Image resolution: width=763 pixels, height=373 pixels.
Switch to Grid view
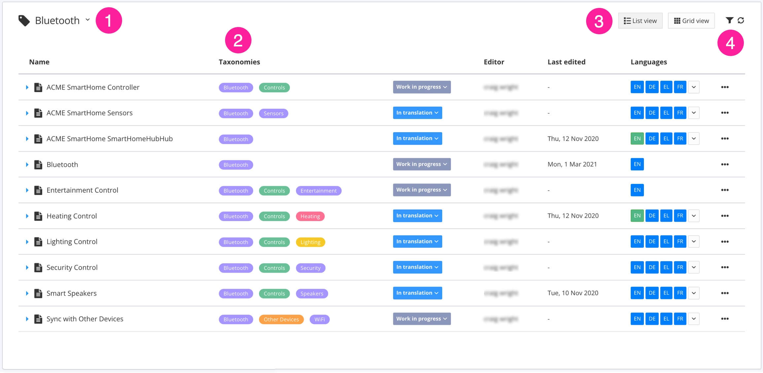691,20
